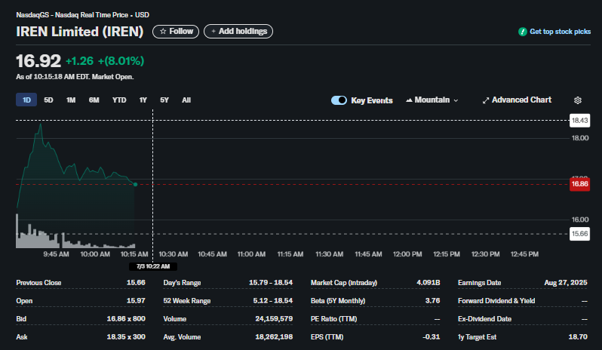Click the NasdaqGS Real Time Price text
Screen dimensions: 602x350
pyautogui.click(x=82, y=15)
